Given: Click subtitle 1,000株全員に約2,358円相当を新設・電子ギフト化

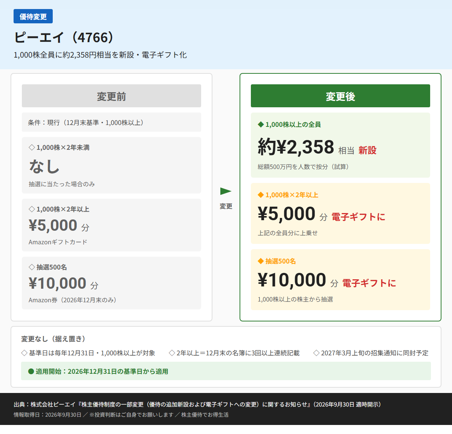Looking at the screenshot, I should (100, 55).
